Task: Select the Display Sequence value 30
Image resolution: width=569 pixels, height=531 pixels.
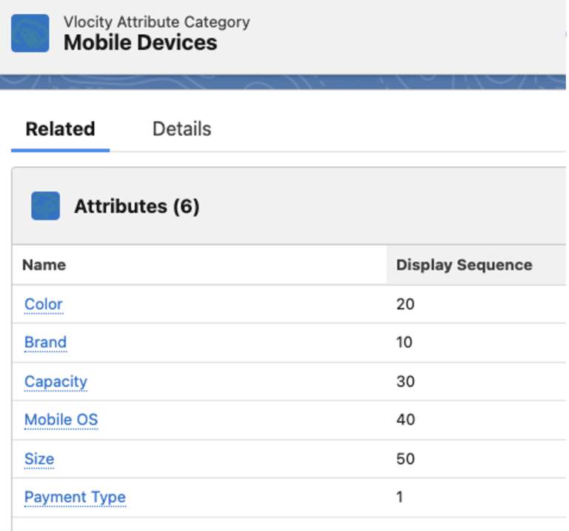Action: 405,382
